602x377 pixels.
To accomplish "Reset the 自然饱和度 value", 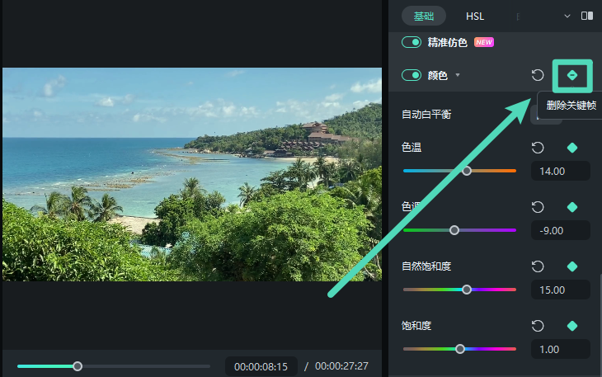I will [538, 266].
